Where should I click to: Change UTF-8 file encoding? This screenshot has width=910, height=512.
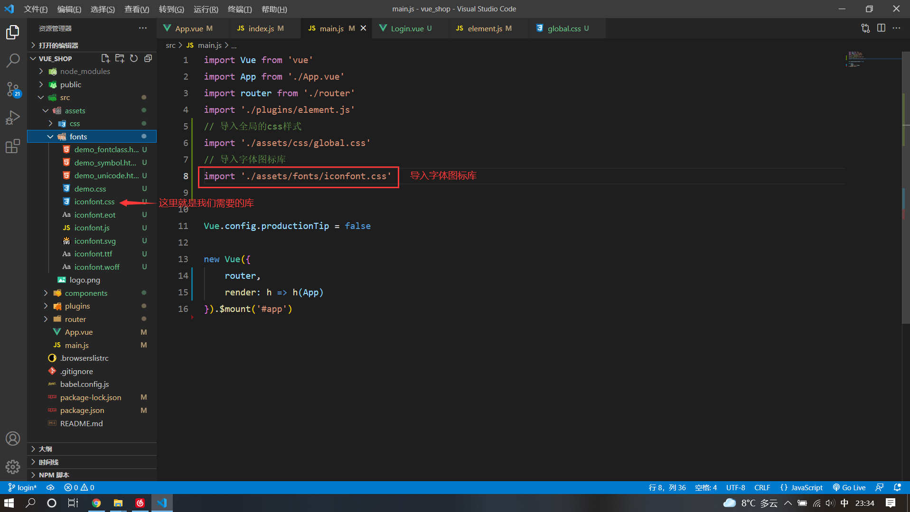click(x=735, y=487)
